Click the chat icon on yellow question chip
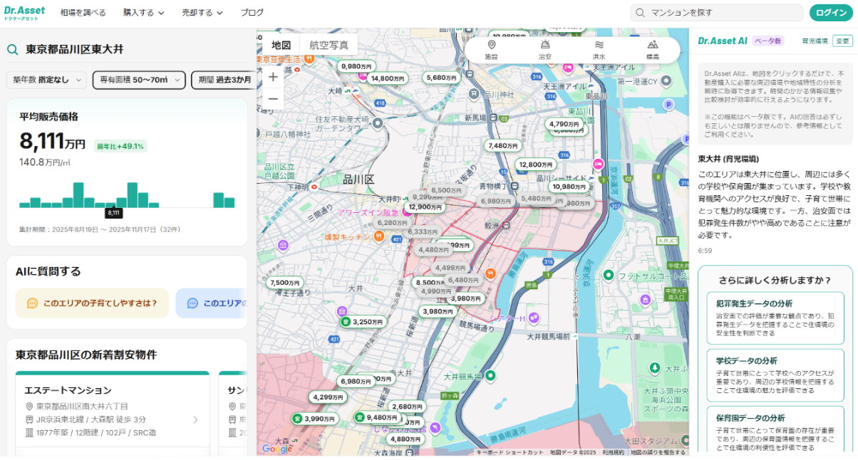The image size is (858, 460). (32, 303)
